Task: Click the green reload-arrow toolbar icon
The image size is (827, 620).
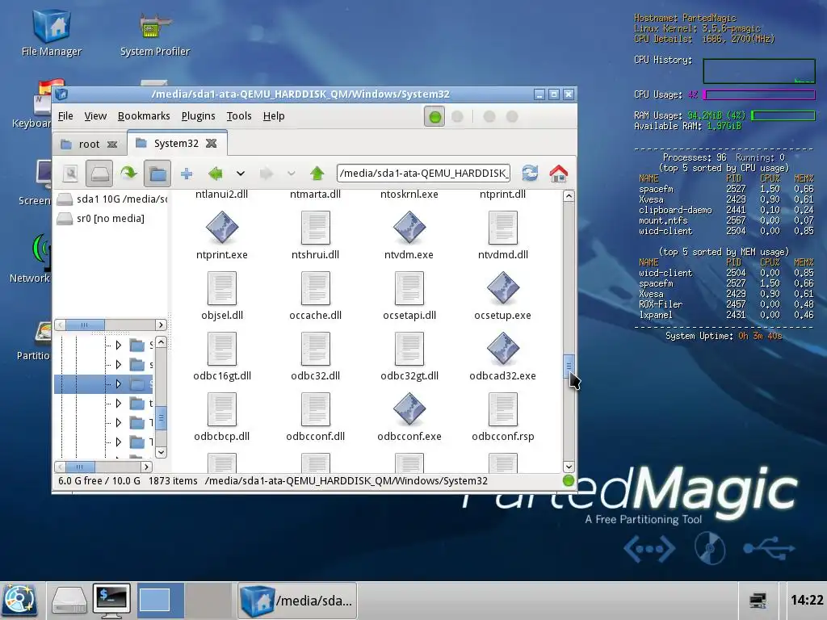Action: click(128, 173)
